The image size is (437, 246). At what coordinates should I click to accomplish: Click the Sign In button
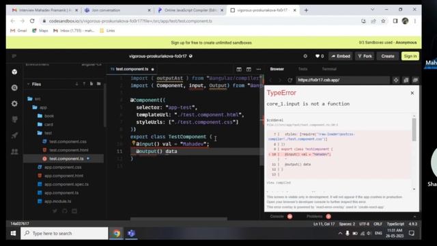[410, 56]
